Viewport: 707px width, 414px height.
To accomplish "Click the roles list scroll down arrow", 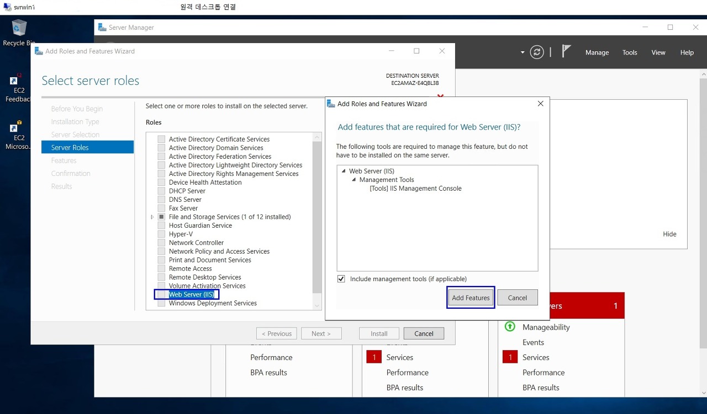I will [x=317, y=305].
